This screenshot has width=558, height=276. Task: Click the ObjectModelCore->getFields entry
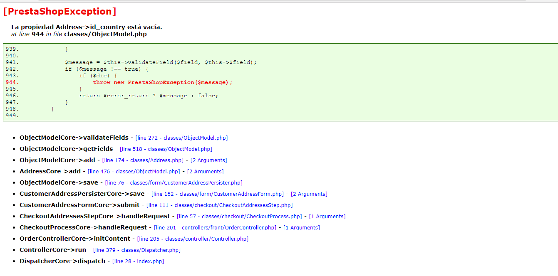66,149
